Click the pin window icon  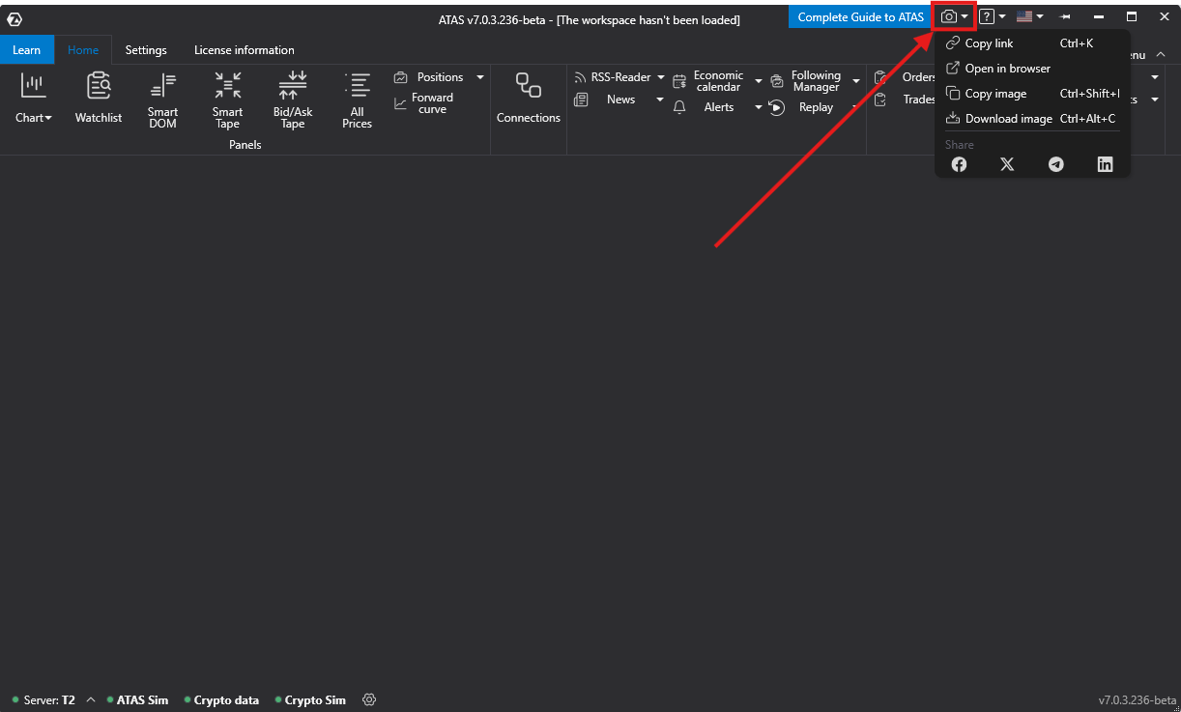1064,17
